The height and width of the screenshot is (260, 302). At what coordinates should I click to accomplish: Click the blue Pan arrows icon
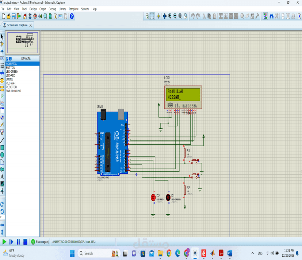[x=164, y=16]
